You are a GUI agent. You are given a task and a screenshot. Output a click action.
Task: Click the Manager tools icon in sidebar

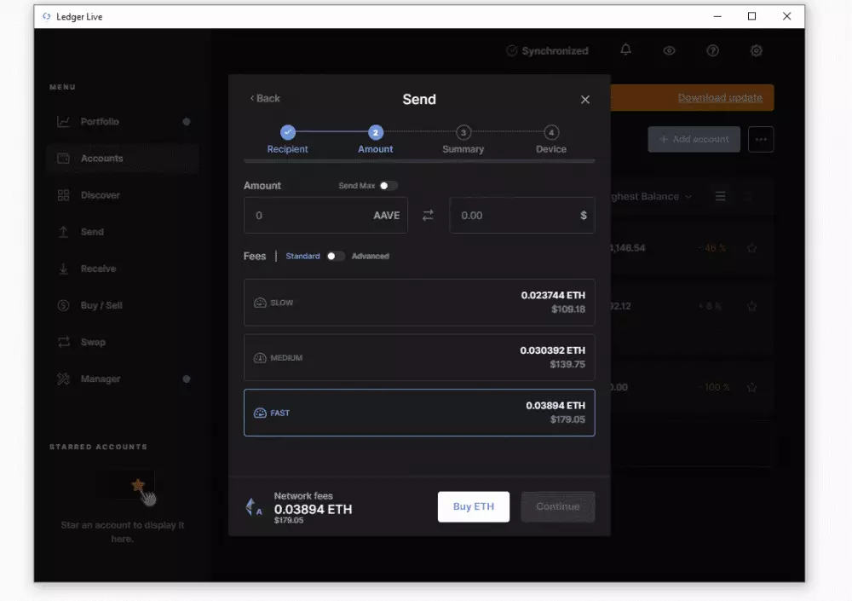(x=64, y=379)
